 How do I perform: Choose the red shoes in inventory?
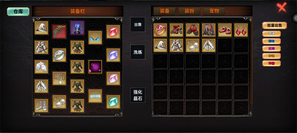click(225, 30)
